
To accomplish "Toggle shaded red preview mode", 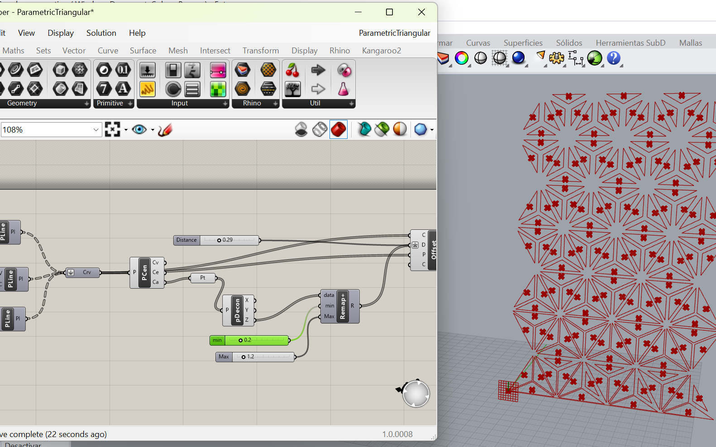I will (339, 130).
